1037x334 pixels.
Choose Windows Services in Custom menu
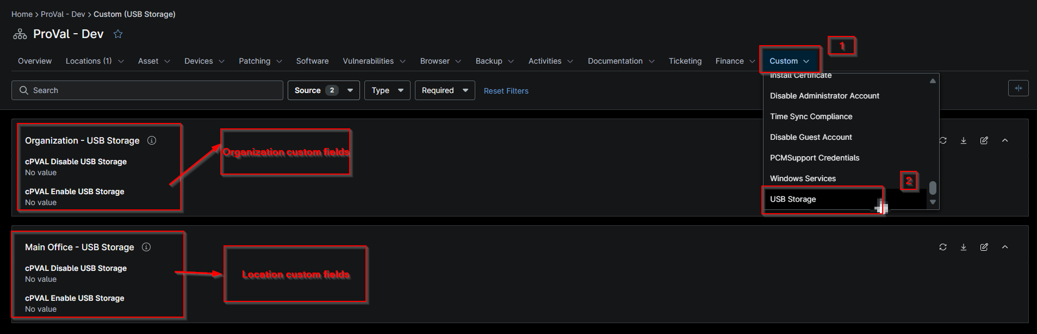tap(803, 178)
